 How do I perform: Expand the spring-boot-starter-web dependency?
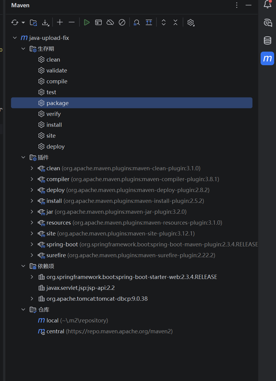pos(32,277)
